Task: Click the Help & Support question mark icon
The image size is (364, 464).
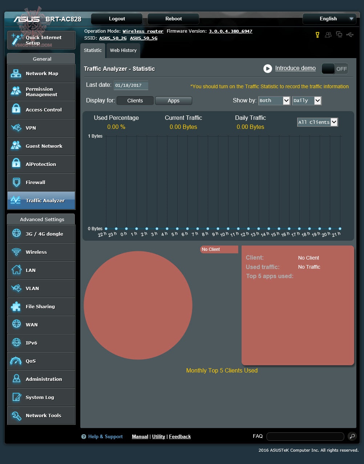Action: (x=84, y=437)
